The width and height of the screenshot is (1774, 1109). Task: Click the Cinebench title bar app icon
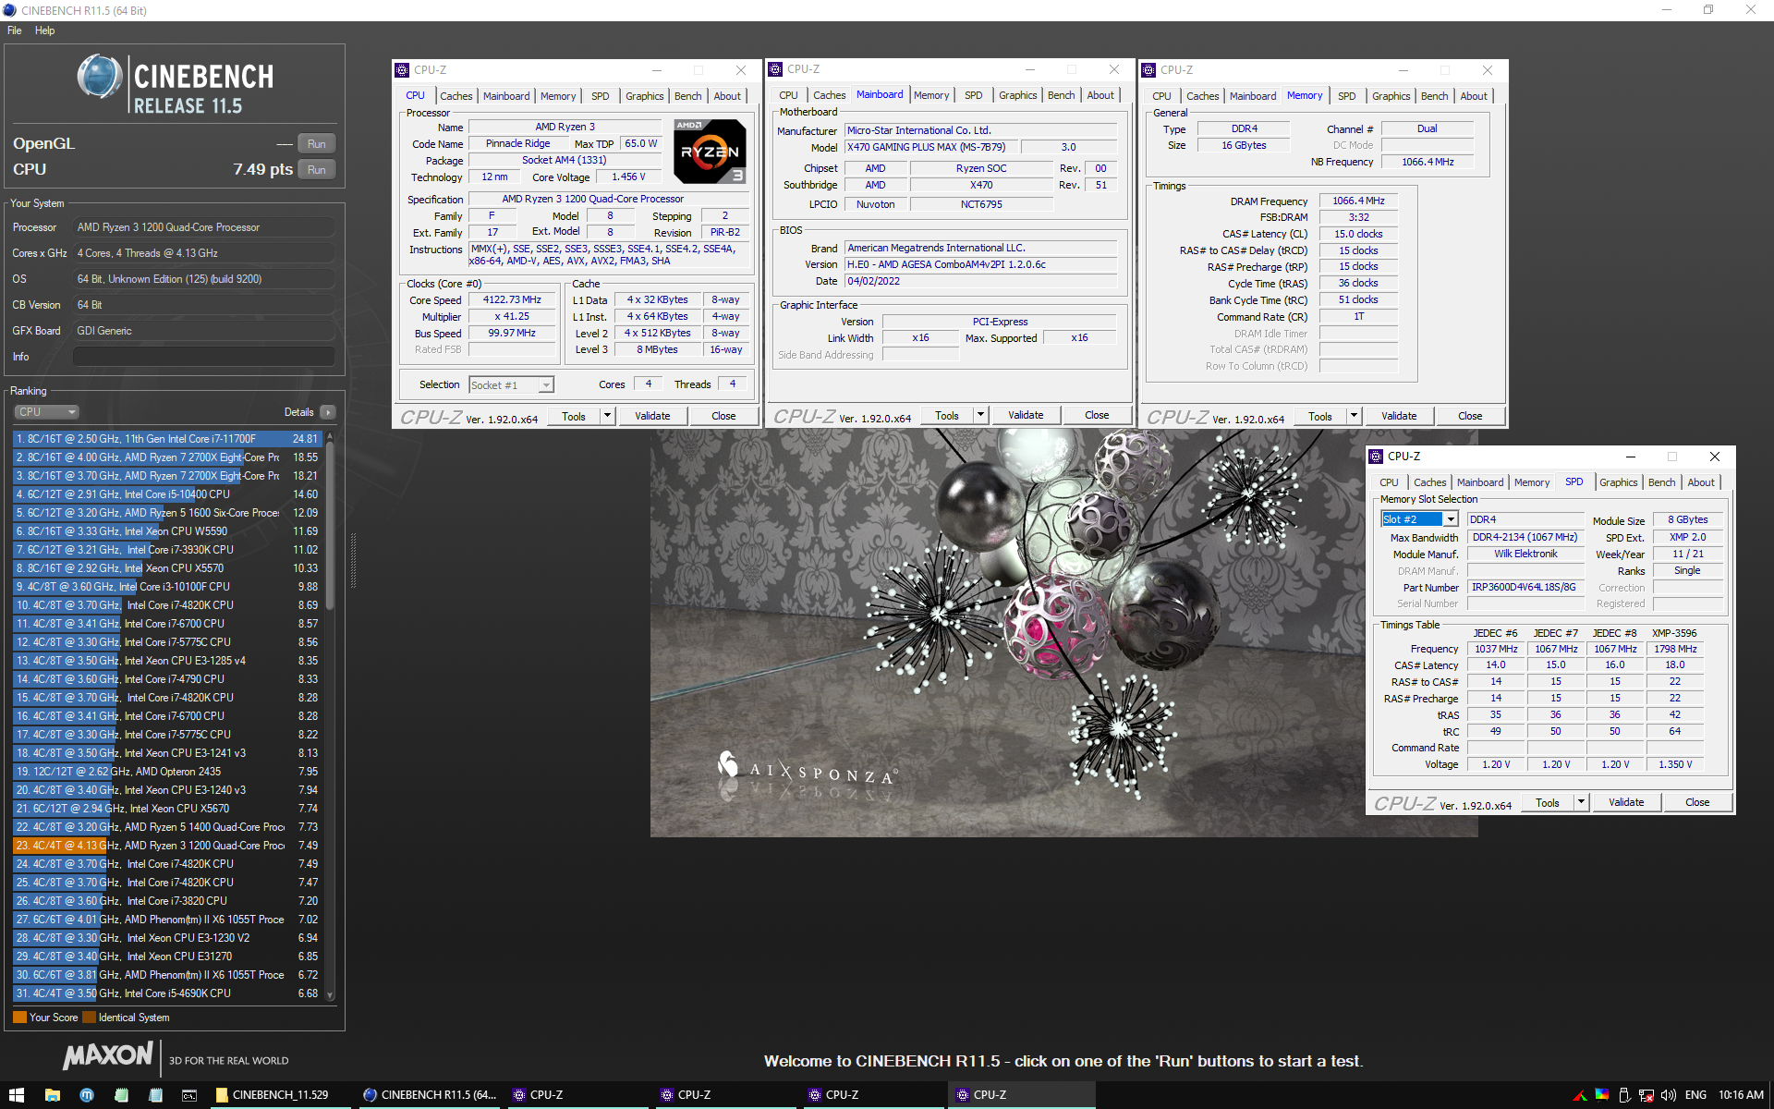click(x=9, y=10)
